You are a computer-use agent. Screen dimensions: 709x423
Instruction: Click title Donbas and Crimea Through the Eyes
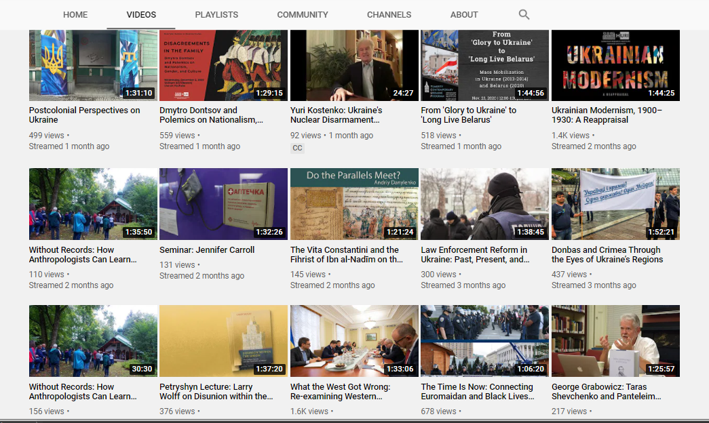(607, 254)
